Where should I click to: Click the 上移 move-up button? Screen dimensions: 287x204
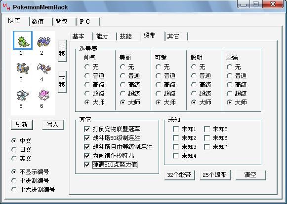(62, 51)
